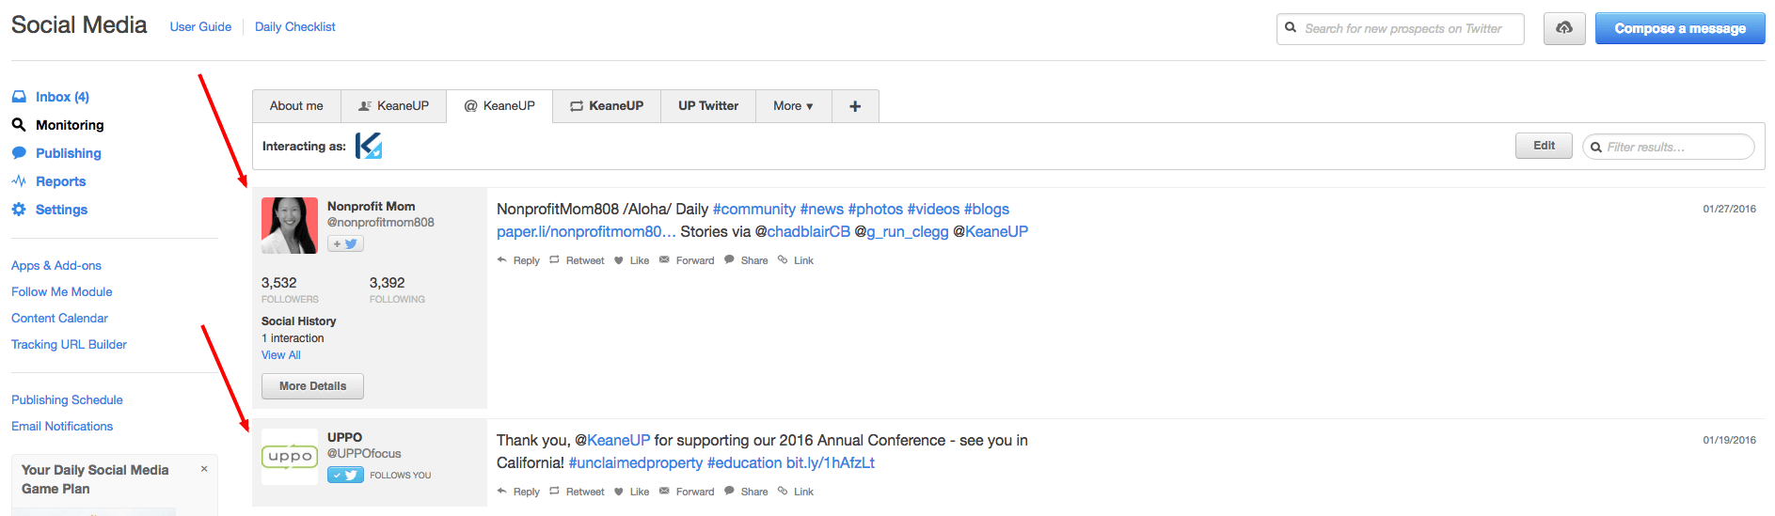Like the NonprofitMom808 tweet
Screen dimensions: 1775x516
[631, 260]
